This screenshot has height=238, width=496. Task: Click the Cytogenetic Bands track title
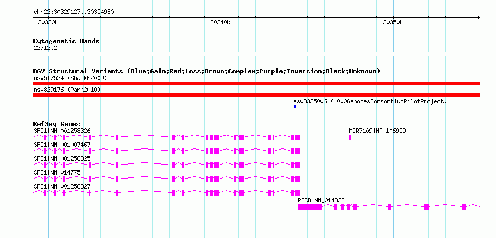coord(66,41)
